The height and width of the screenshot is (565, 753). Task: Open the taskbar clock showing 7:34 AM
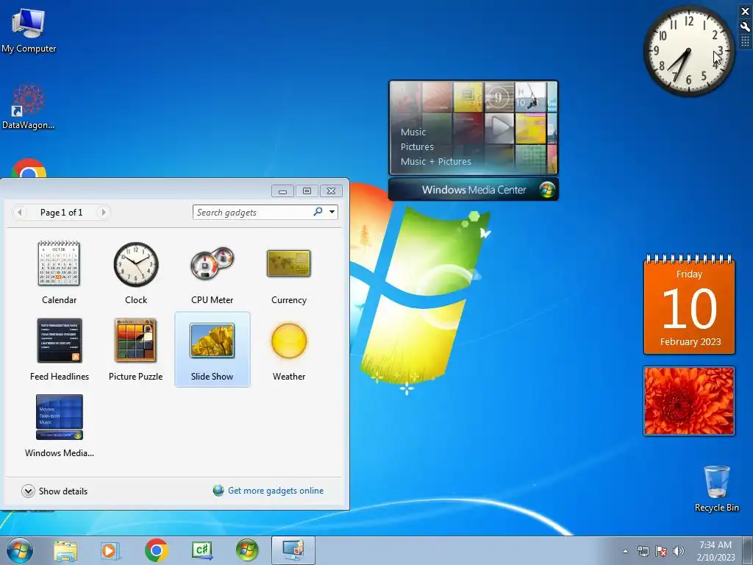tap(715, 551)
